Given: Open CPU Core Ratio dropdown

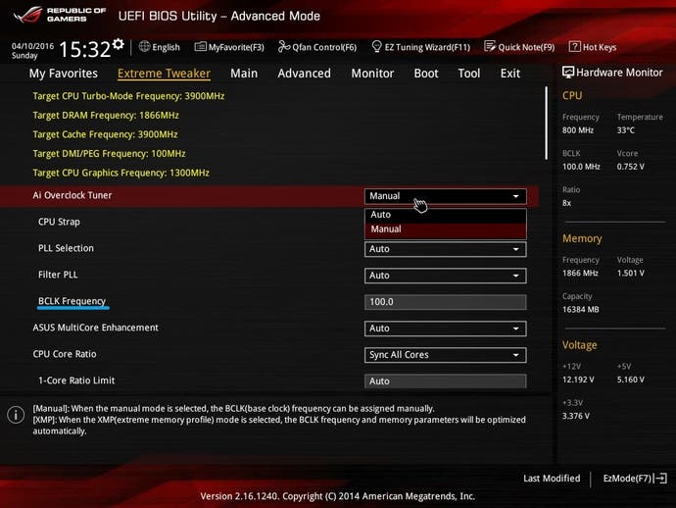Looking at the screenshot, I should point(446,355).
